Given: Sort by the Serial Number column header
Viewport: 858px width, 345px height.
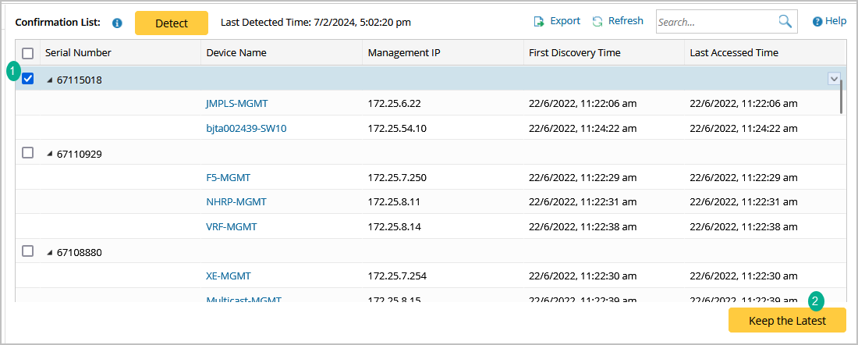Looking at the screenshot, I should click(x=78, y=53).
